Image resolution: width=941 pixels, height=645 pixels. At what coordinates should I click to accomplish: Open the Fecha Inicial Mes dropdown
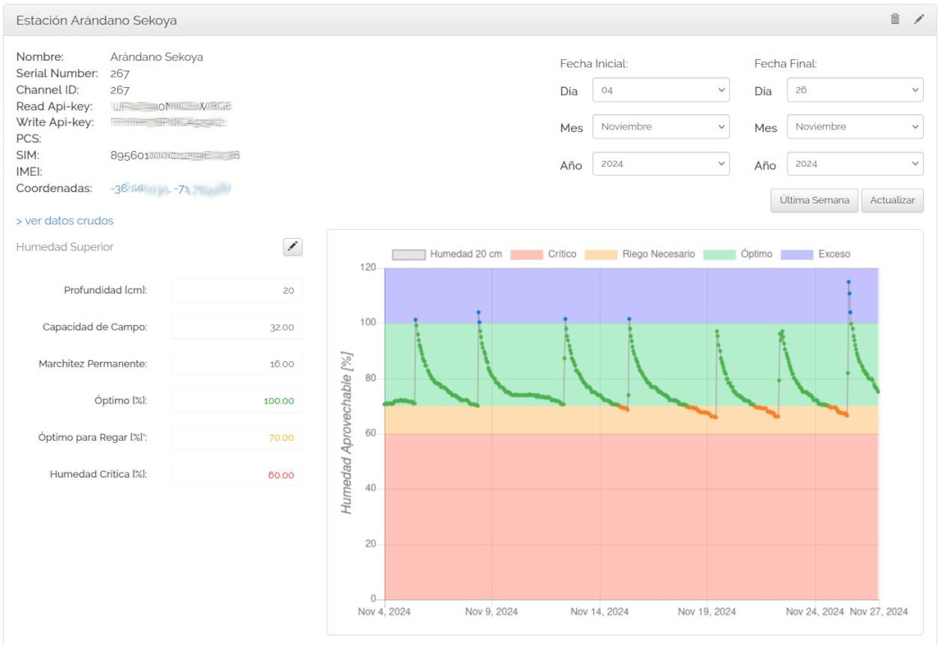[x=660, y=127]
